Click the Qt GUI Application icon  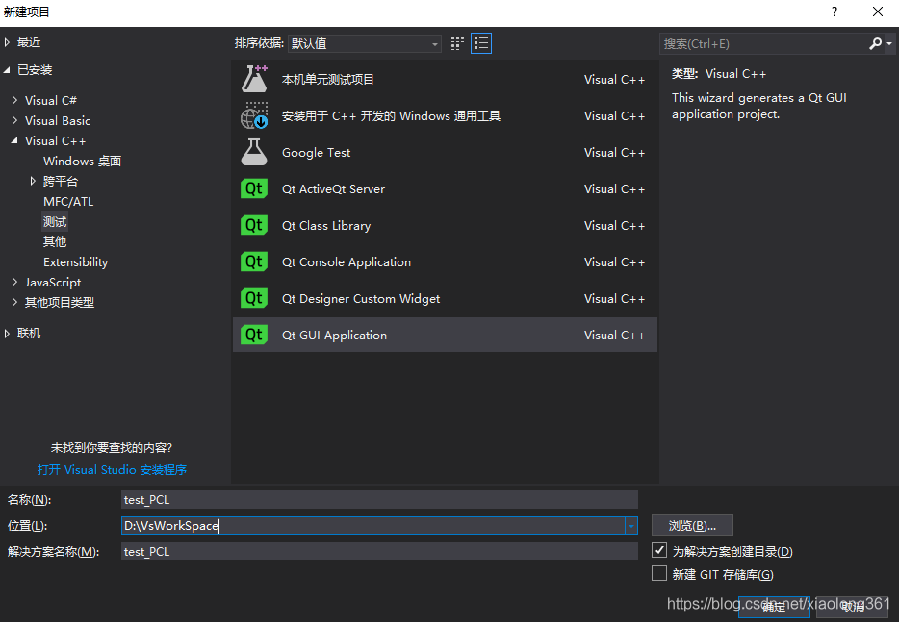tap(254, 335)
